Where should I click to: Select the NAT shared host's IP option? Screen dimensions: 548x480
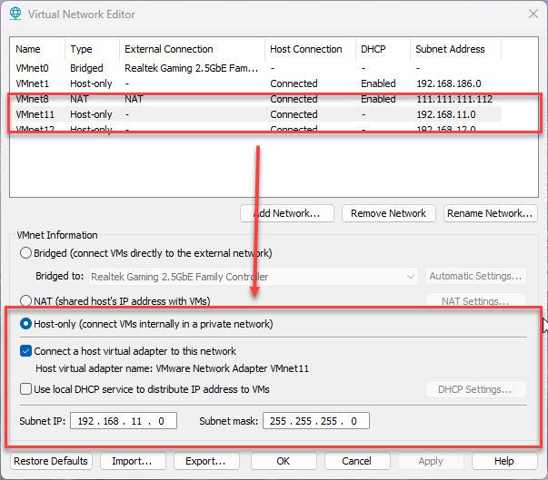point(25,300)
